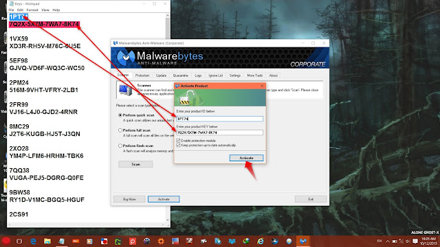Toggle Keep protection up-to-date automatically checkbox

[178, 145]
